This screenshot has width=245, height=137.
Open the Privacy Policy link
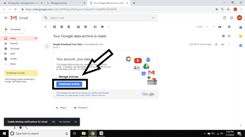coord(85,95)
